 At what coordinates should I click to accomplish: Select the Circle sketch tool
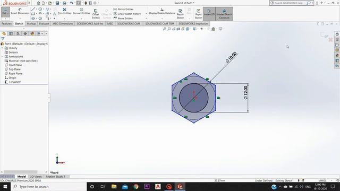point(40,10)
